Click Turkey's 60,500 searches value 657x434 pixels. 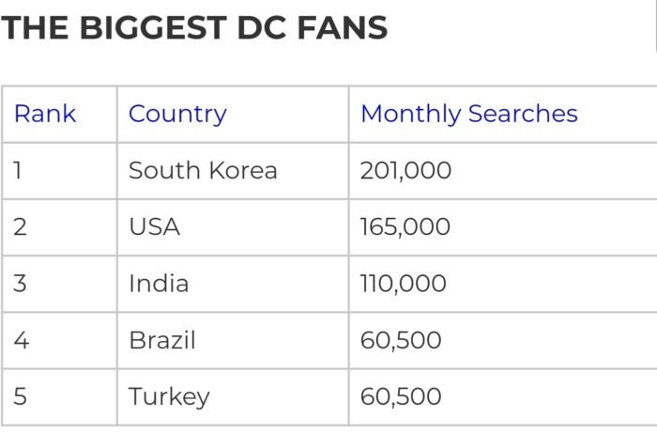pos(401,396)
